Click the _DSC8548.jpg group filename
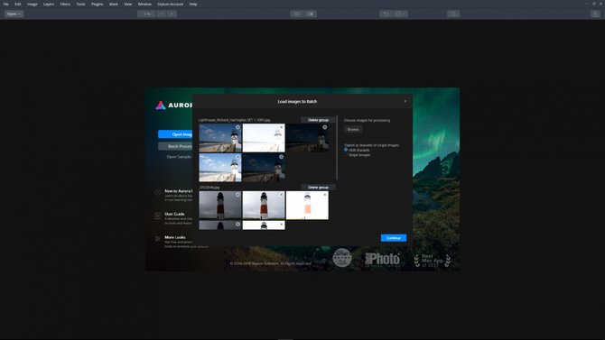 tap(209, 188)
